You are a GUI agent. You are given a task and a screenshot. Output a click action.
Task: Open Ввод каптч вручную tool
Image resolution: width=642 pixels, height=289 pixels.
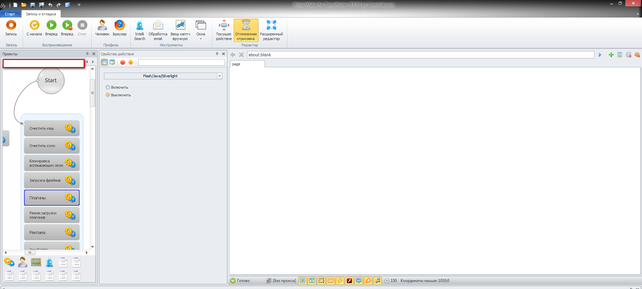pos(180,30)
